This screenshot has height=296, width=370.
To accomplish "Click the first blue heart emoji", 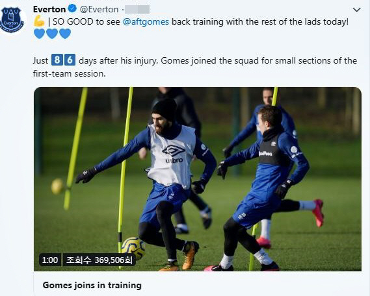I will pos(40,34).
